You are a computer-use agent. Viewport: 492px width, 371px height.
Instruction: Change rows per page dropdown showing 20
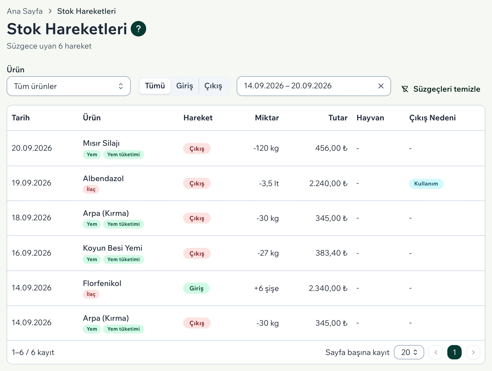(x=409, y=352)
